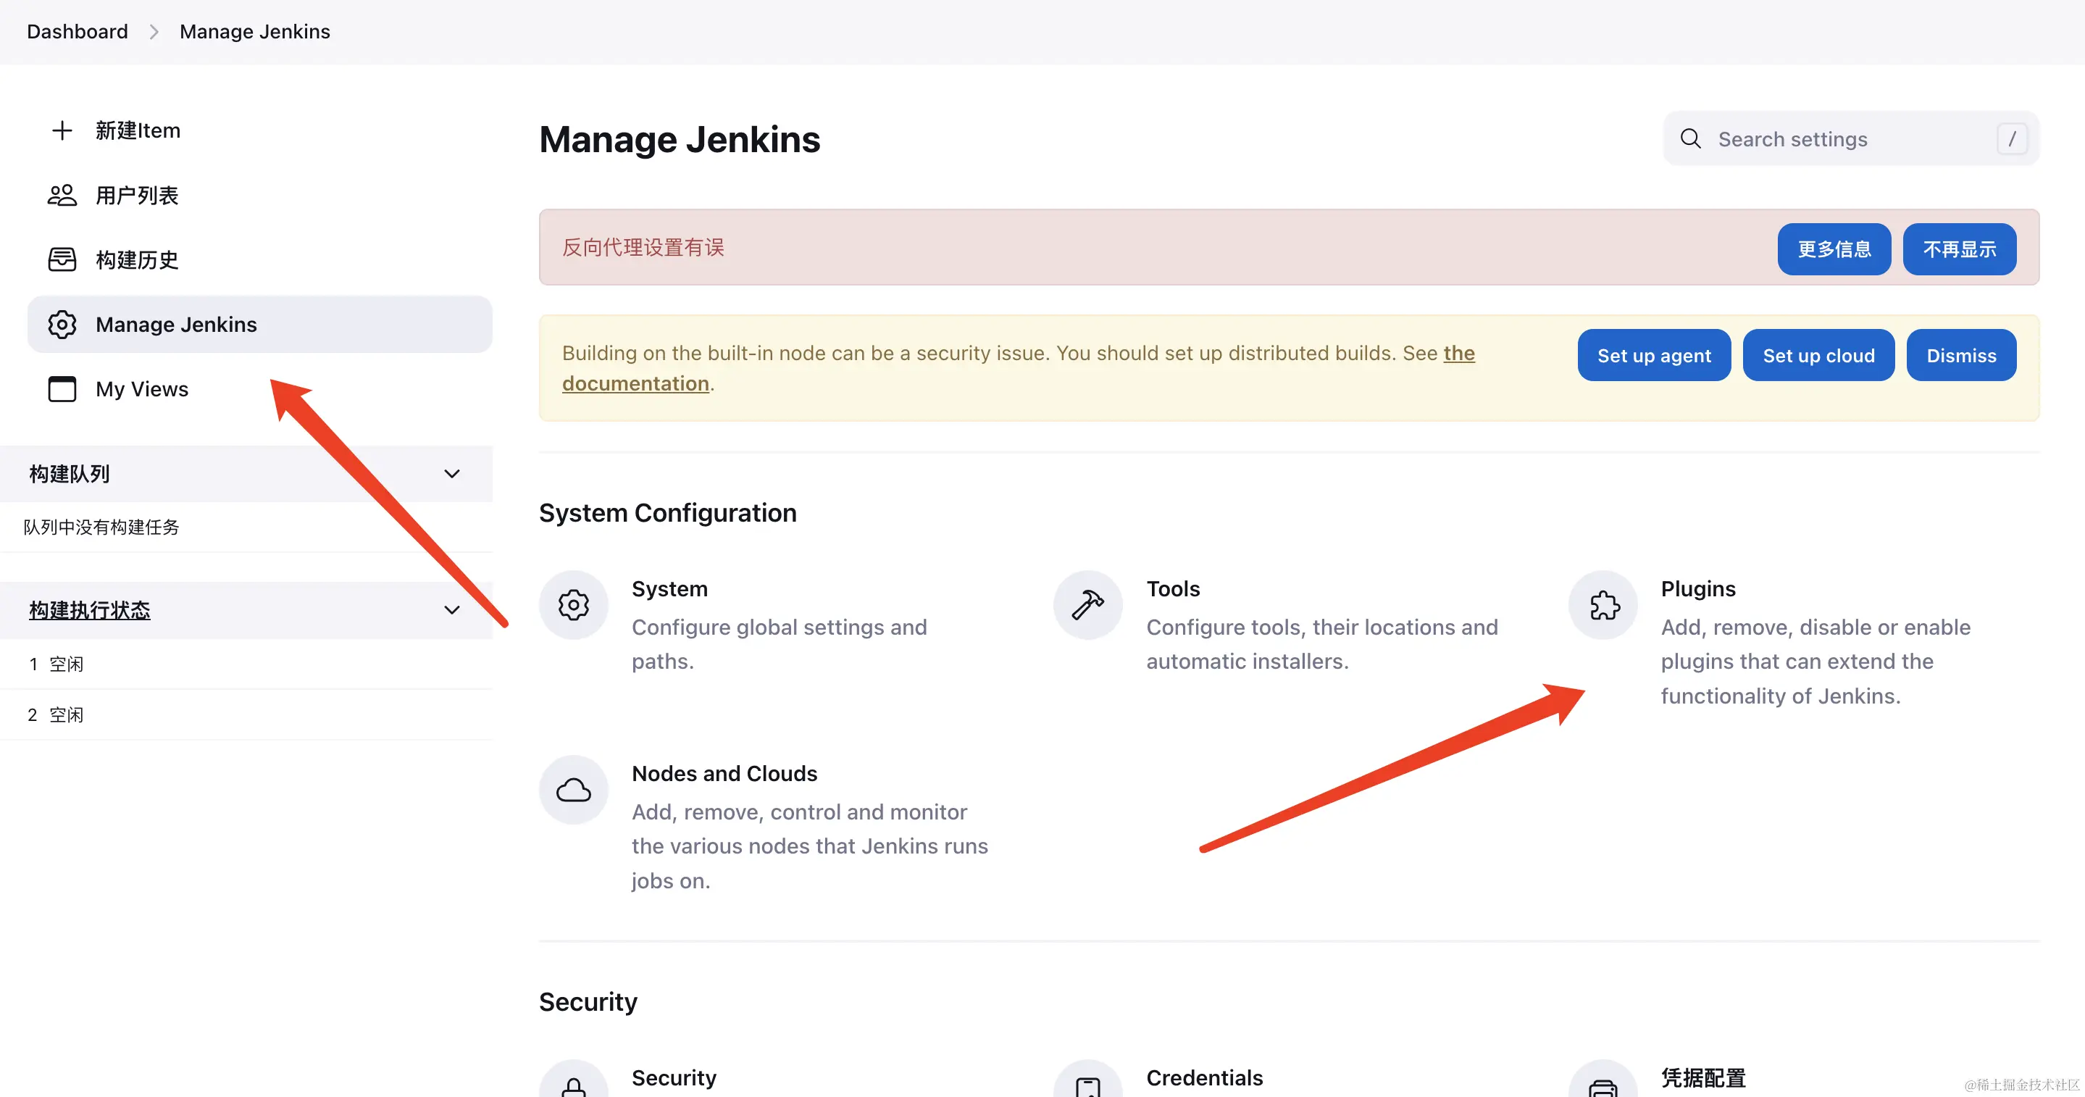Viewport: 2085px width, 1097px height.
Task: Open breadcrumb chevron dropdown after Dashboard
Action: point(154,32)
